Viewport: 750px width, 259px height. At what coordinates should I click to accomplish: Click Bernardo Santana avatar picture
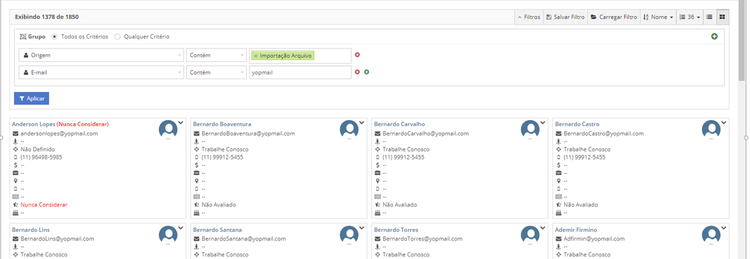point(349,235)
